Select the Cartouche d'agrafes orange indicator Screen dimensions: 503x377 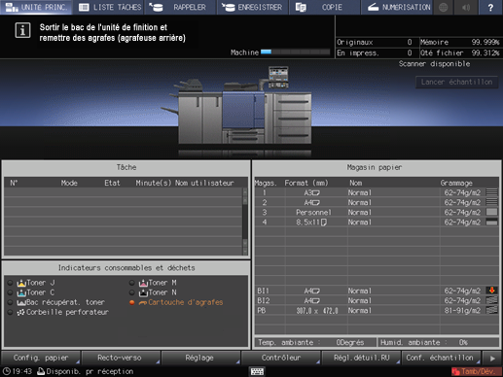click(x=131, y=302)
